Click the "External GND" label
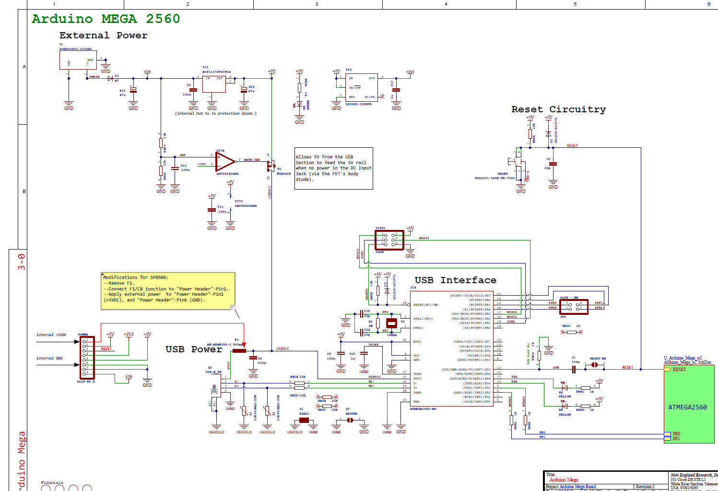 [49, 359]
